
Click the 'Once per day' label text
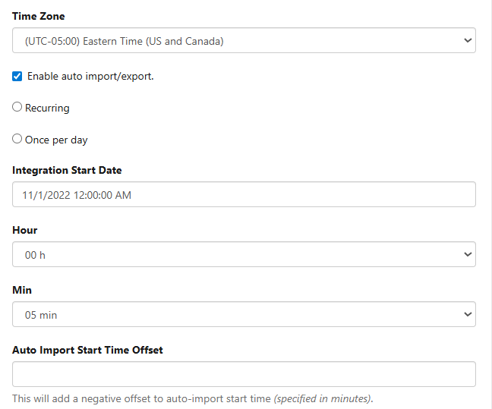point(56,140)
